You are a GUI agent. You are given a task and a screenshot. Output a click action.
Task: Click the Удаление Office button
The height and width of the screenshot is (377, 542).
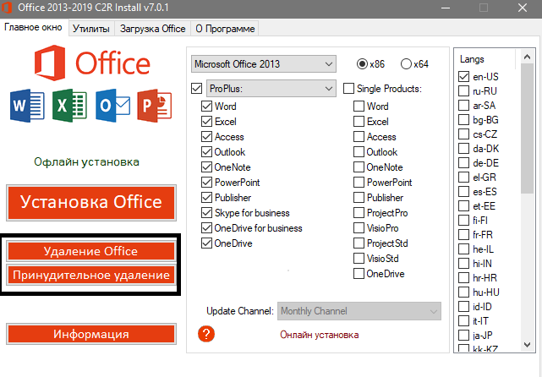coord(91,251)
